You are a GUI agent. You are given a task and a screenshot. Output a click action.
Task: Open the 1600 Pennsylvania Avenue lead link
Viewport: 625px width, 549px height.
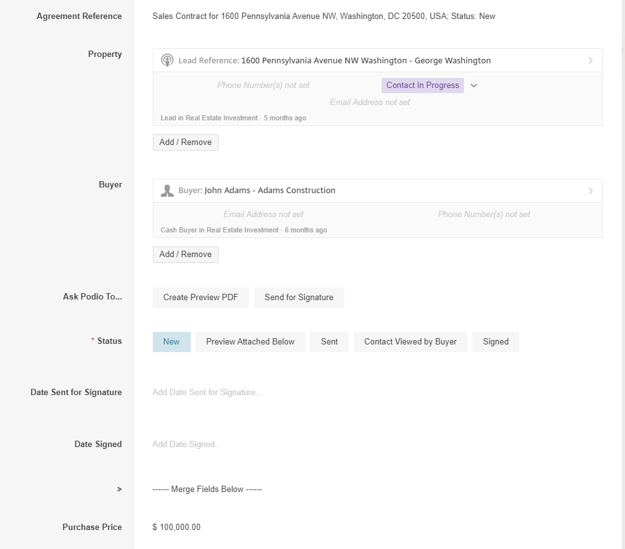pos(366,61)
